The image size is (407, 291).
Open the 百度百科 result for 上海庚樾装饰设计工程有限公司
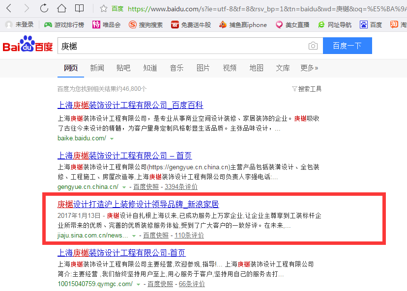pos(130,105)
